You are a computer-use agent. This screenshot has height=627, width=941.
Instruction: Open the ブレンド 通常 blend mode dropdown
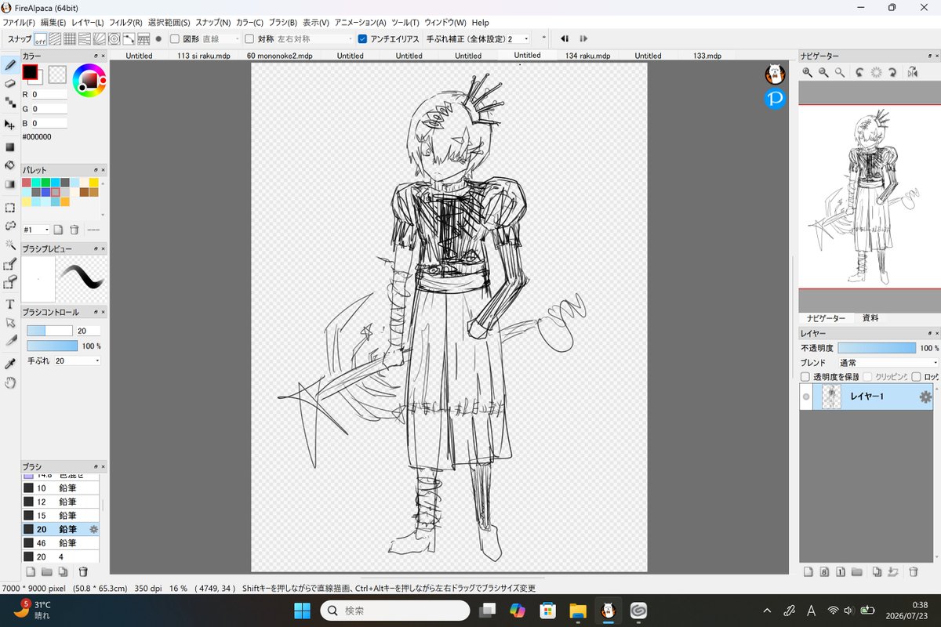click(x=888, y=363)
